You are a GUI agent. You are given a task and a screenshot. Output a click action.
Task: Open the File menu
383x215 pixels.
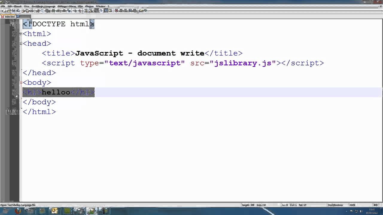3,6
